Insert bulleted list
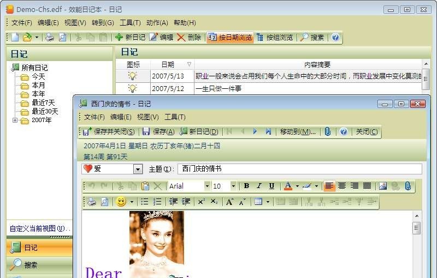 click(144, 202)
